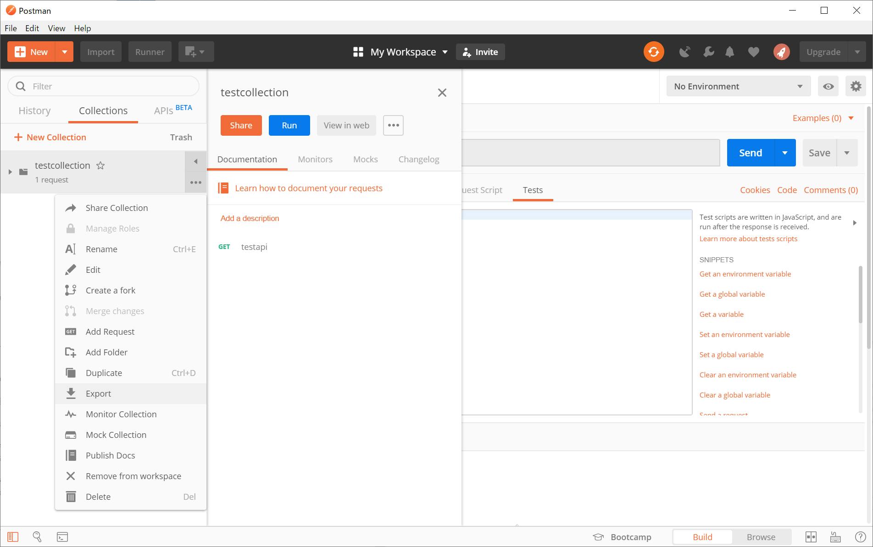This screenshot has width=873, height=547.
Task: Expand the Save options arrow
Action: coord(847,153)
